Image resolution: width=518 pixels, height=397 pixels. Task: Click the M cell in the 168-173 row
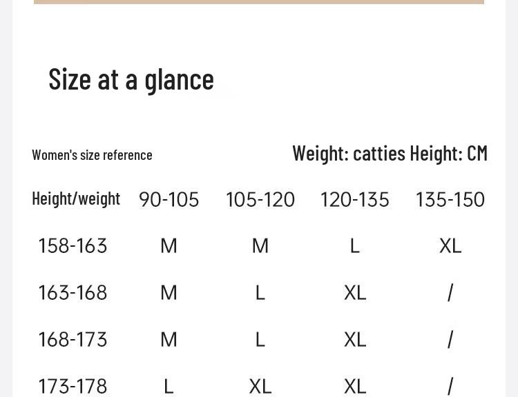point(169,340)
